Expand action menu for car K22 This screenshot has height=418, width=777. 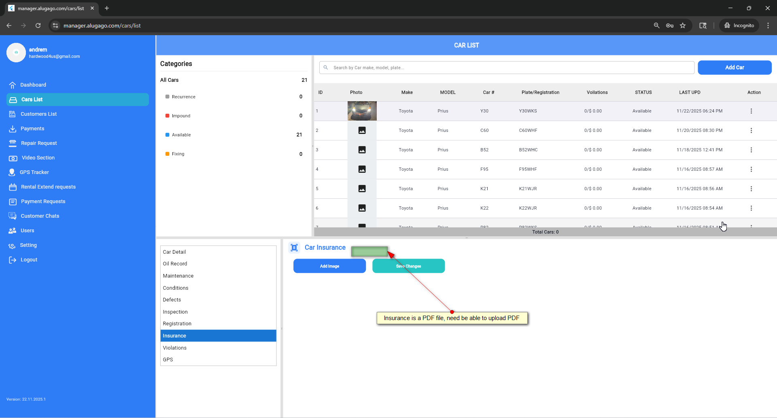tap(751, 208)
